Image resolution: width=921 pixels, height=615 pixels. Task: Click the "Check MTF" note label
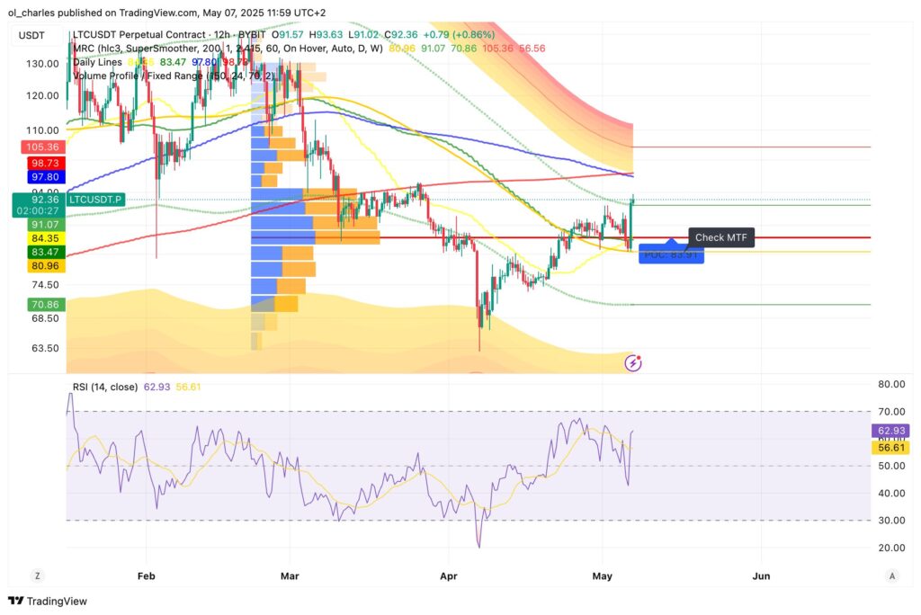point(722,237)
